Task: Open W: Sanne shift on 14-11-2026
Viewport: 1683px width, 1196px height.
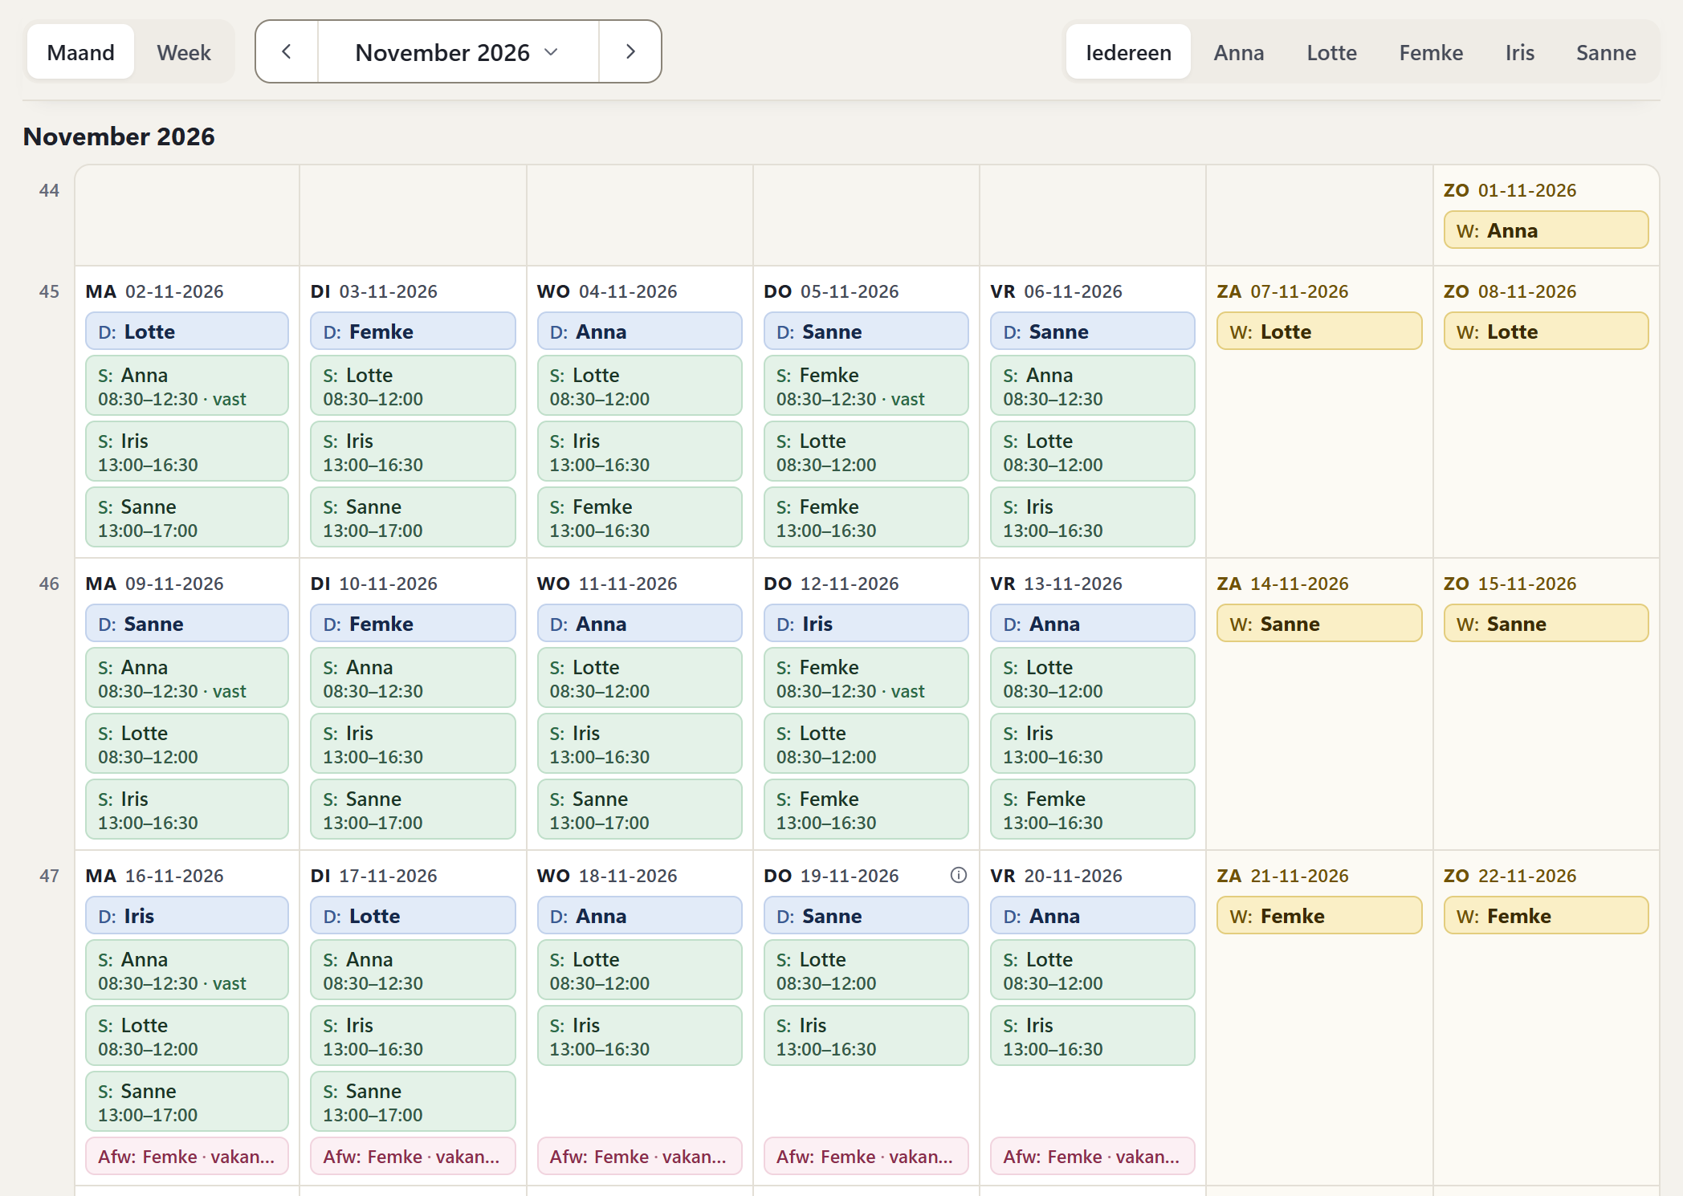Action: tap(1319, 624)
